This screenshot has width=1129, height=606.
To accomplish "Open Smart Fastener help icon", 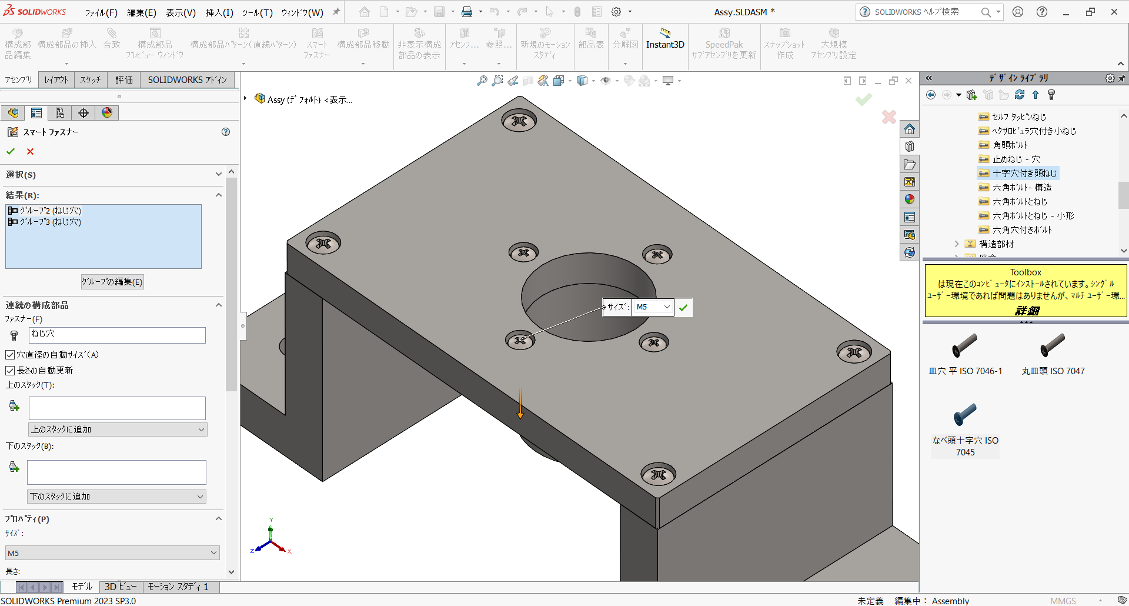I will tap(226, 132).
